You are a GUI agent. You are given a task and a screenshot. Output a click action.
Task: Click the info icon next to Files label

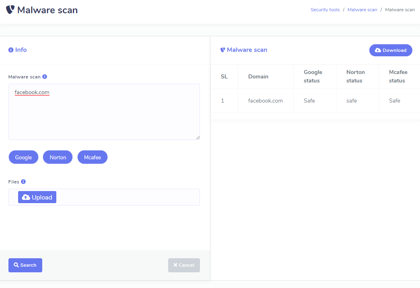pos(23,182)
